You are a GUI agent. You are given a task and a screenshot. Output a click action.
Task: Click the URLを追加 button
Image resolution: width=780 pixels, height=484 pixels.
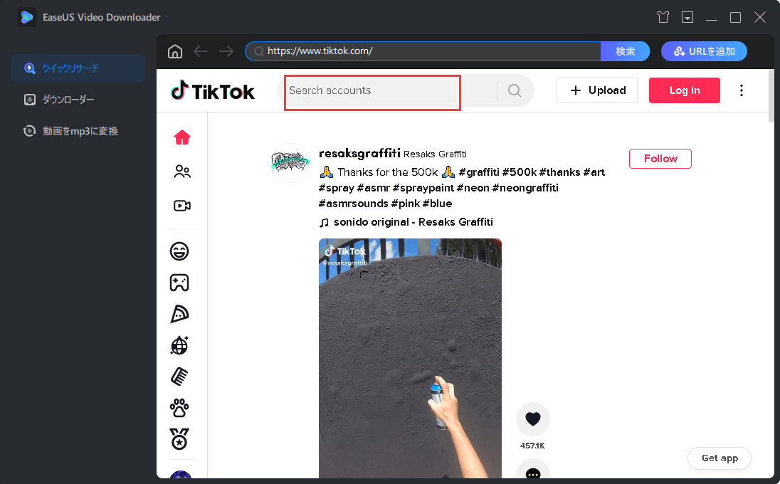coord(703,51)
